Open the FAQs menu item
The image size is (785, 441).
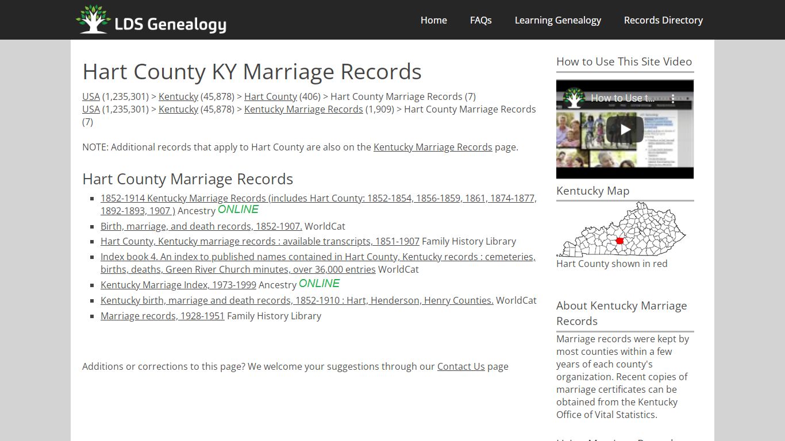(x=480, y=20)
